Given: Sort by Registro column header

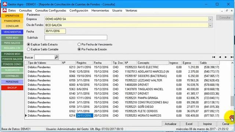Looking at the screenshot, I should pos(84,63).
